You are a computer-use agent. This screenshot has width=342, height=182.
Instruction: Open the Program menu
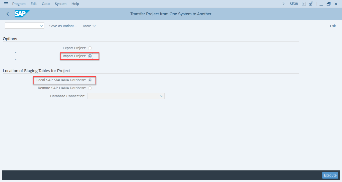click(x=19, y=4)
